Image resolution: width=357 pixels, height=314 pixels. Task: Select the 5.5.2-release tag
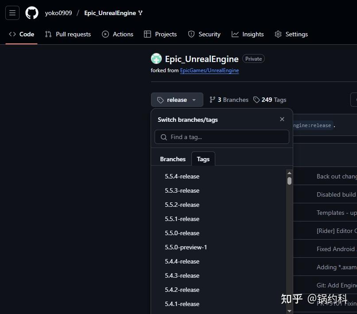pos(182,205)
